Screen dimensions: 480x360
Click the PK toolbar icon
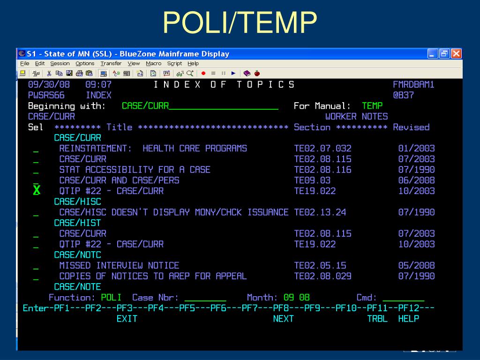(x=166, y=74)
